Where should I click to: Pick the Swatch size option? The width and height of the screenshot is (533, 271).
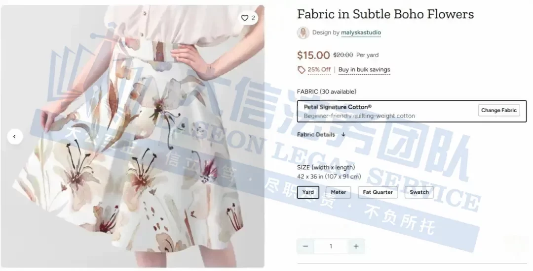click(419, 192)
